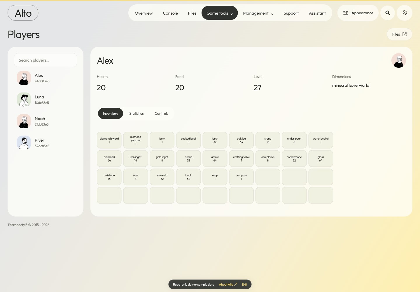Open the Console page
The width and height of the screenshot is (420, 292).
tap(170, 13)
